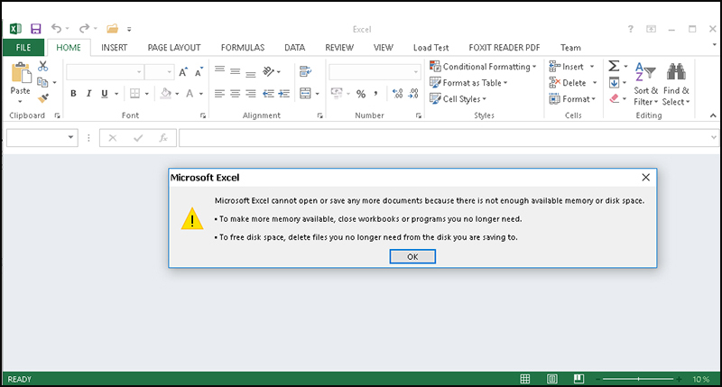Switch to the FORMULAS ribbon tab
722x387 pixels.
[241, 47]
